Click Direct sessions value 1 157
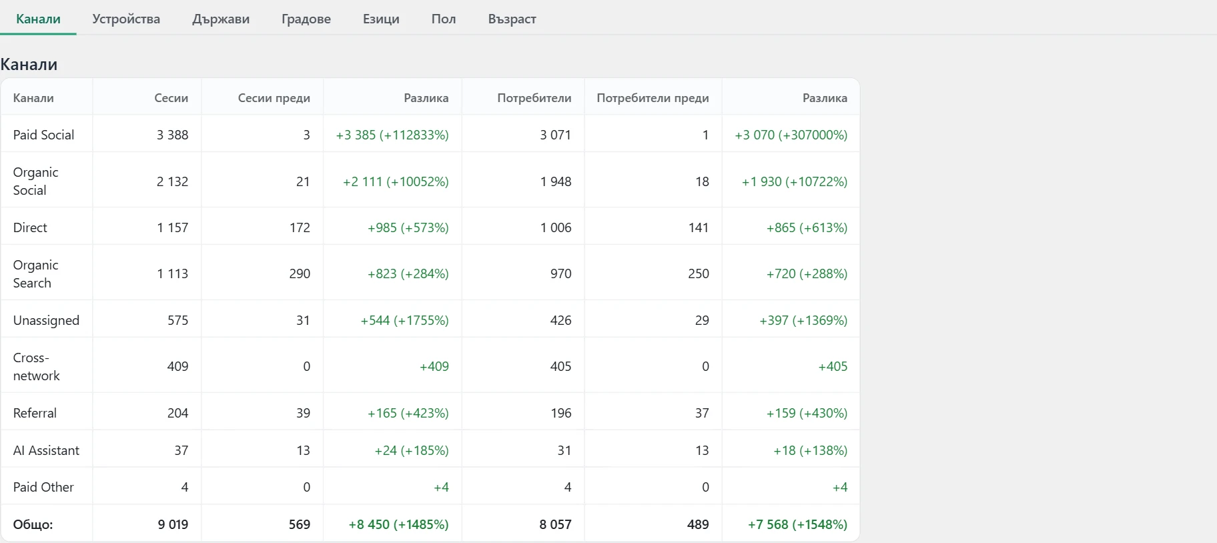This screenshot has height=543, width=1217. 173,227
